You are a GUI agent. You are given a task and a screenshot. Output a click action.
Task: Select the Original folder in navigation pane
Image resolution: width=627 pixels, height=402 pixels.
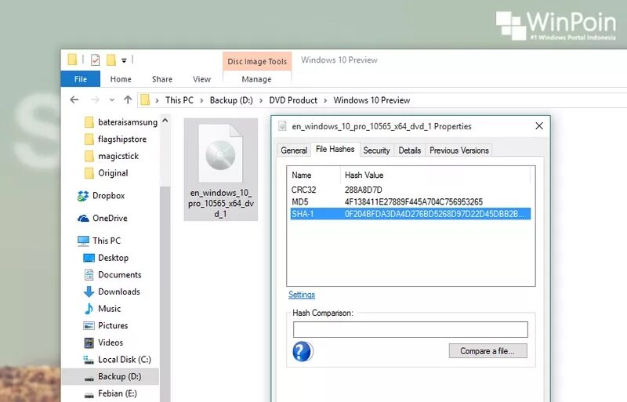coord(107,173)
